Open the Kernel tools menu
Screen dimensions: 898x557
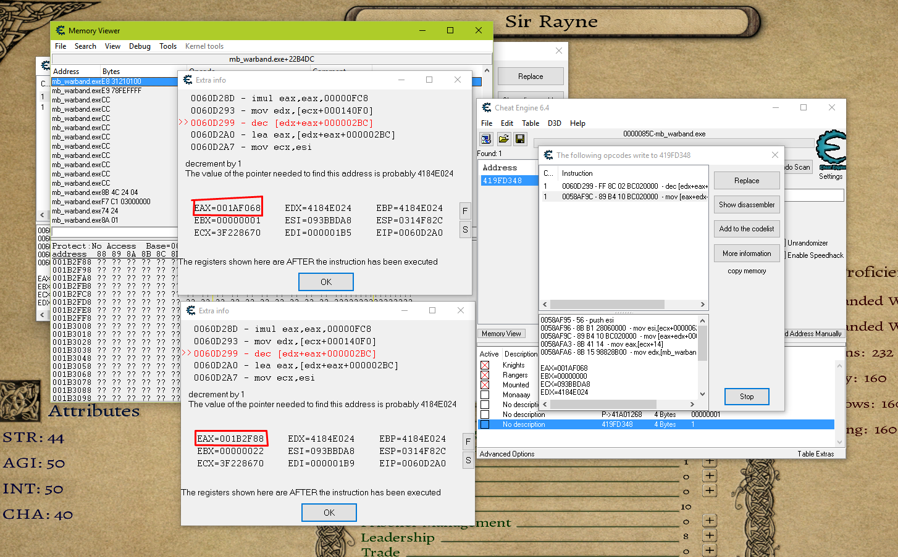coord(204,46)
